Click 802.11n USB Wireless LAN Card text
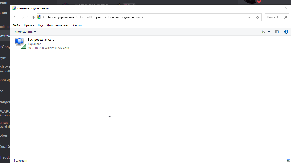 click(48, 48)
